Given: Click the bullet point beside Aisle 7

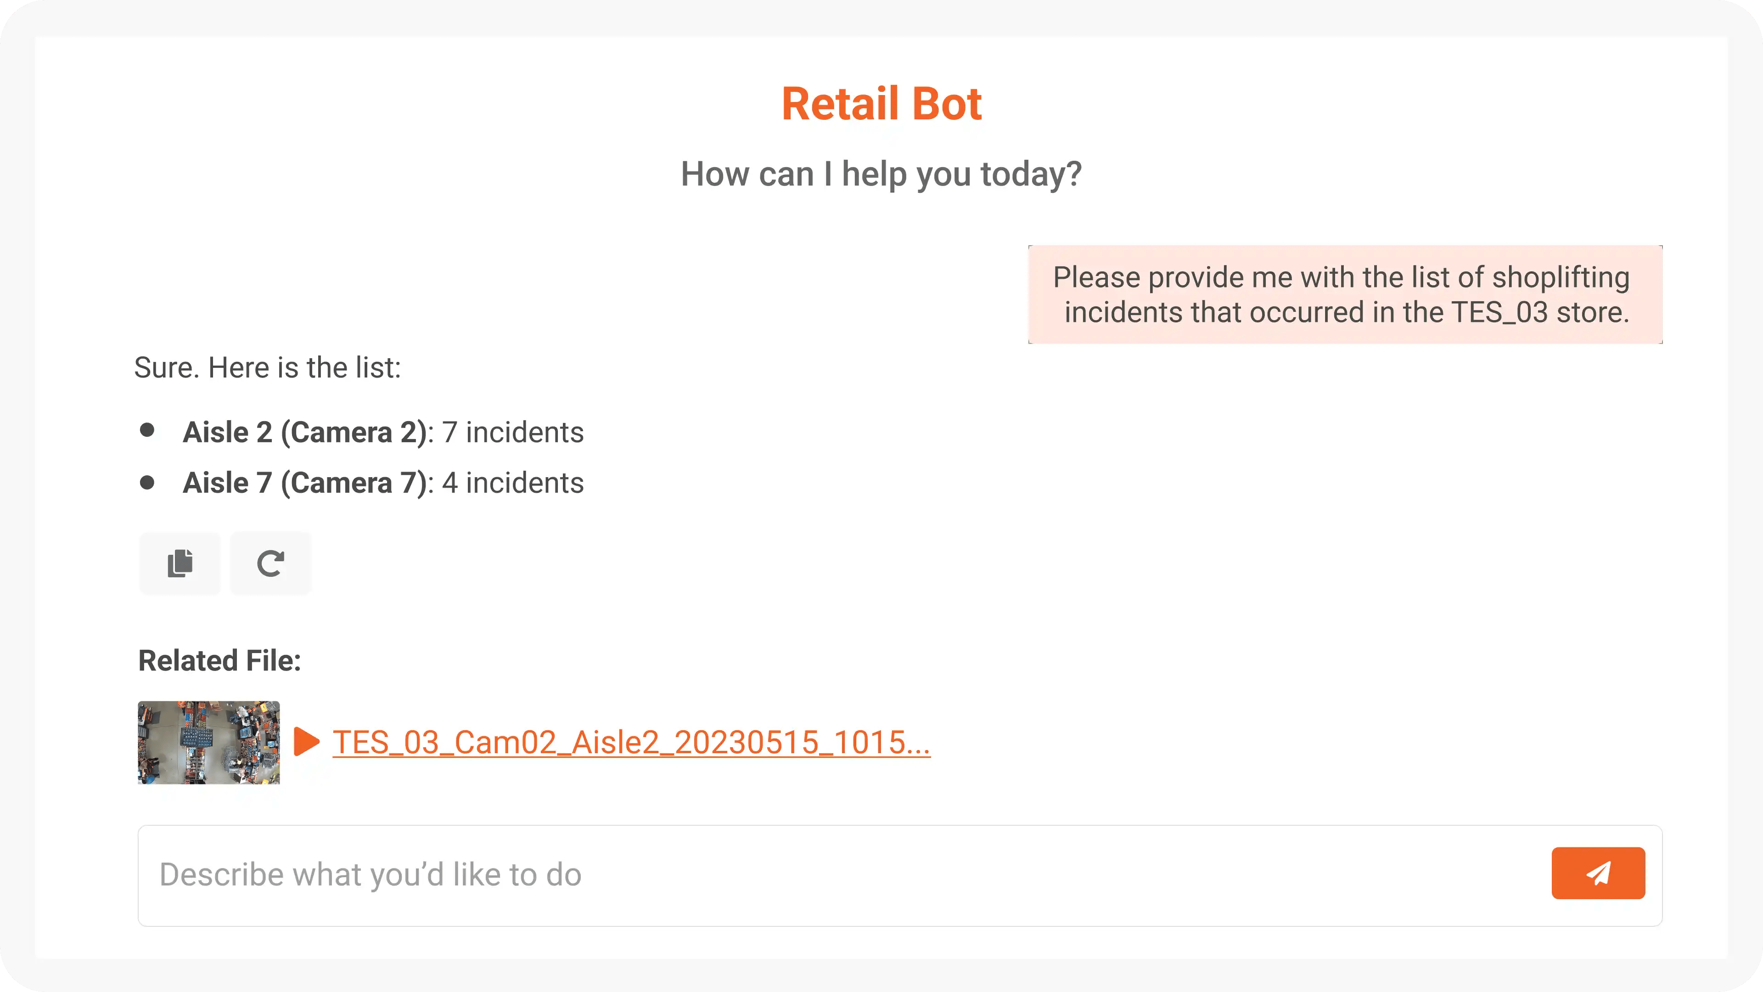Looking at the screenshot, I should [x=146, y=483].
